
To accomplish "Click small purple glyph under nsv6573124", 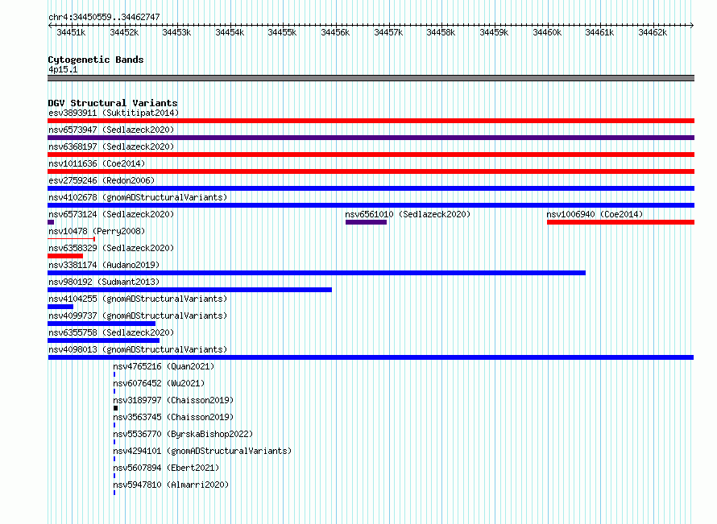I will coord(51,222).
